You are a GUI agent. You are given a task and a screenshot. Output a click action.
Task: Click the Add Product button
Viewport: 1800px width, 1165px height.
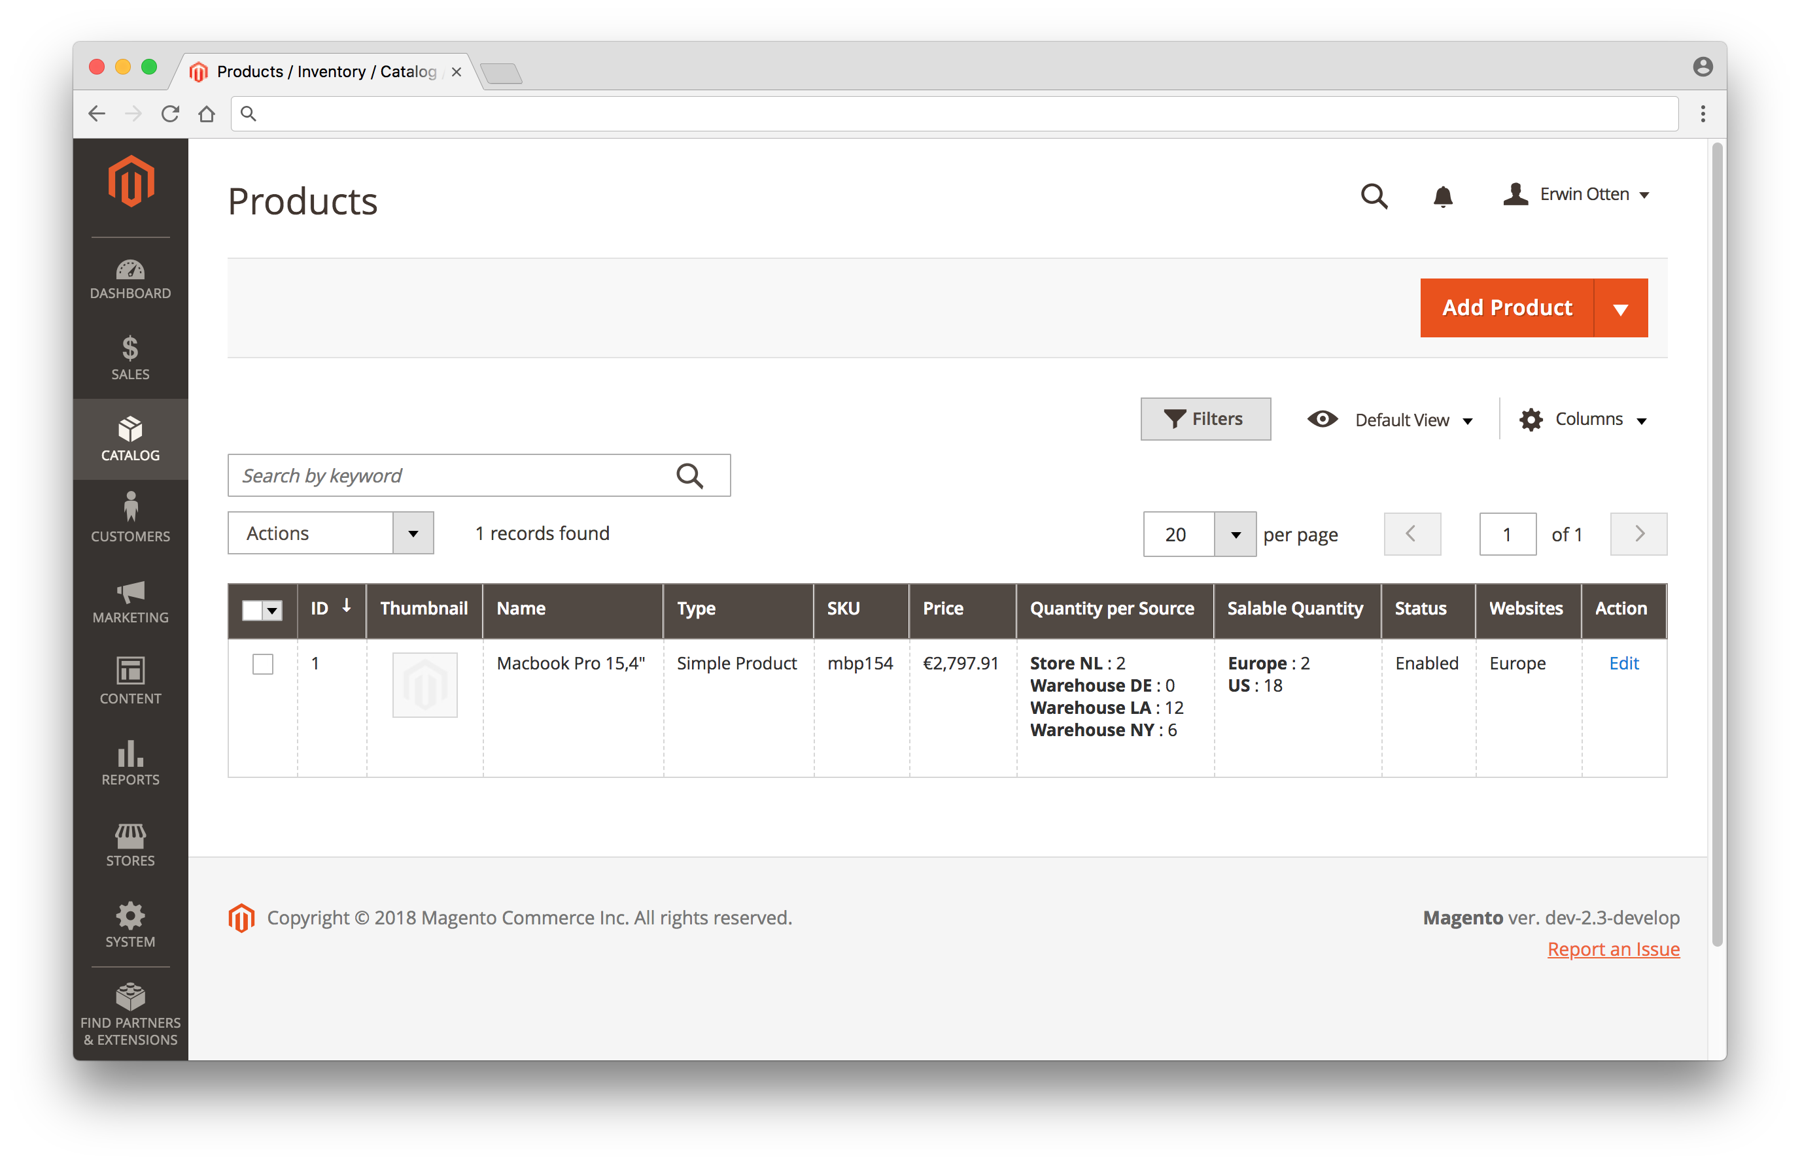tap(1506, 307)
